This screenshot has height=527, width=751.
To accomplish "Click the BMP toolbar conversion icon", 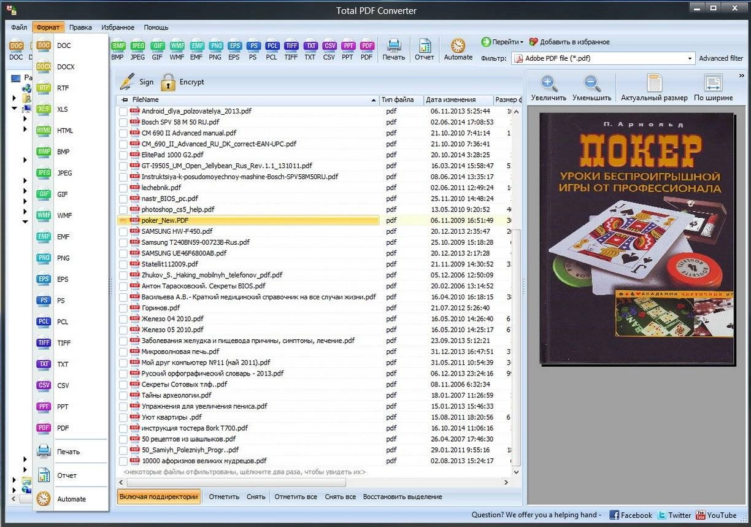I will tap(117, 50).
